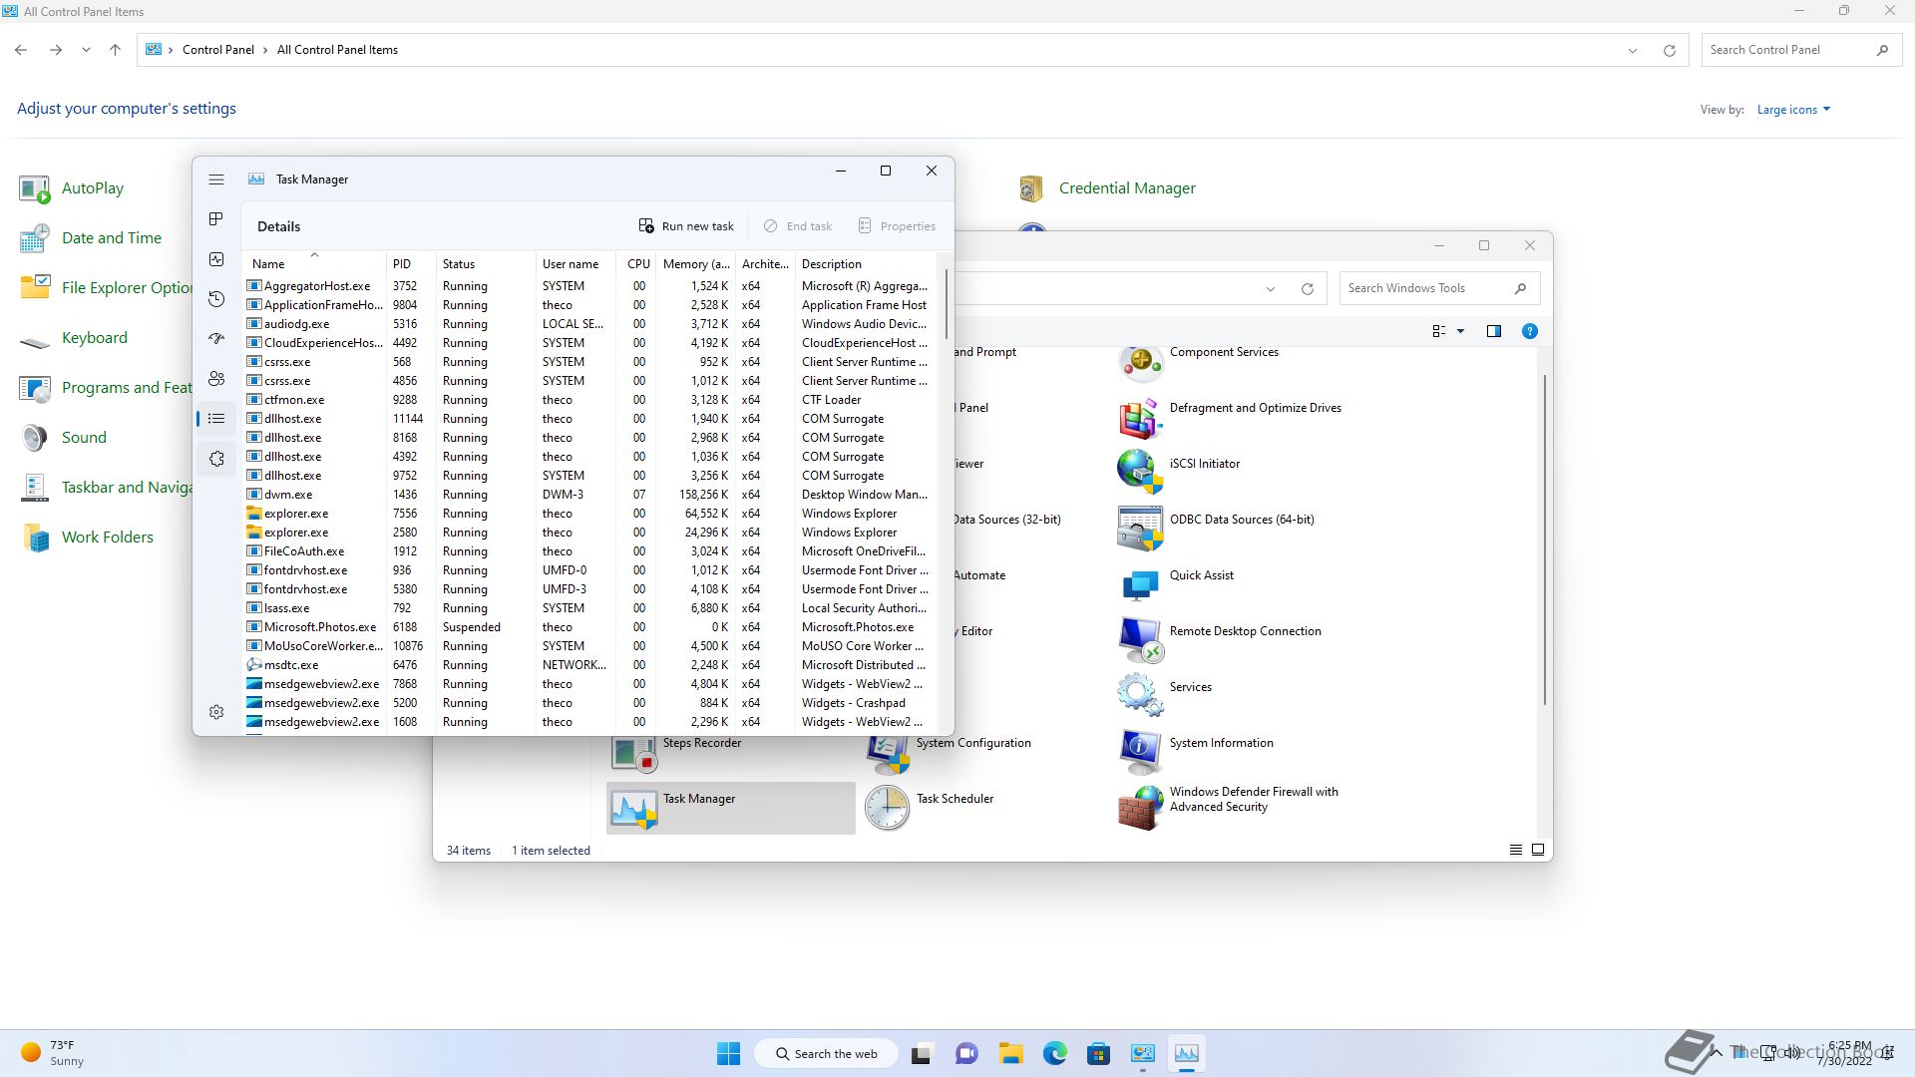Open App history page in Task Manager

point(216,299)
